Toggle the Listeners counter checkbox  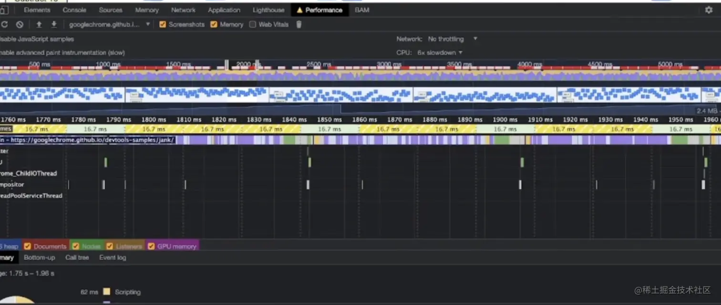pyautogui.click(x=110, y=246)
